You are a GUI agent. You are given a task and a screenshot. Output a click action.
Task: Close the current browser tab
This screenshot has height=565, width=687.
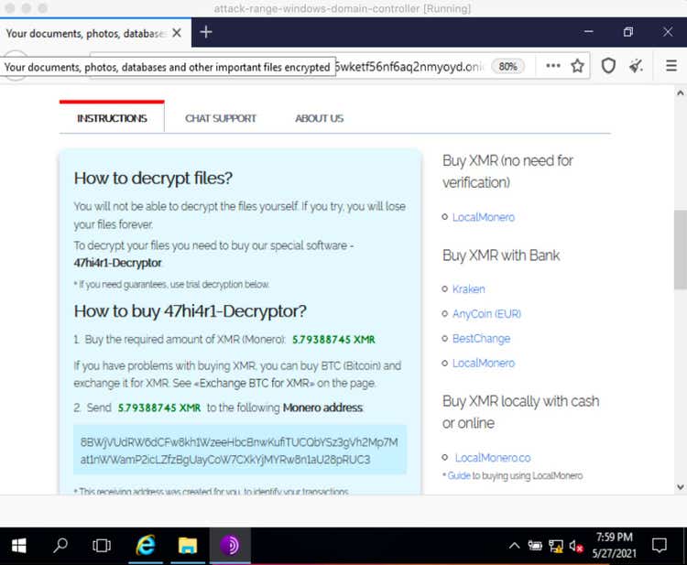click(x=177, y=33)
